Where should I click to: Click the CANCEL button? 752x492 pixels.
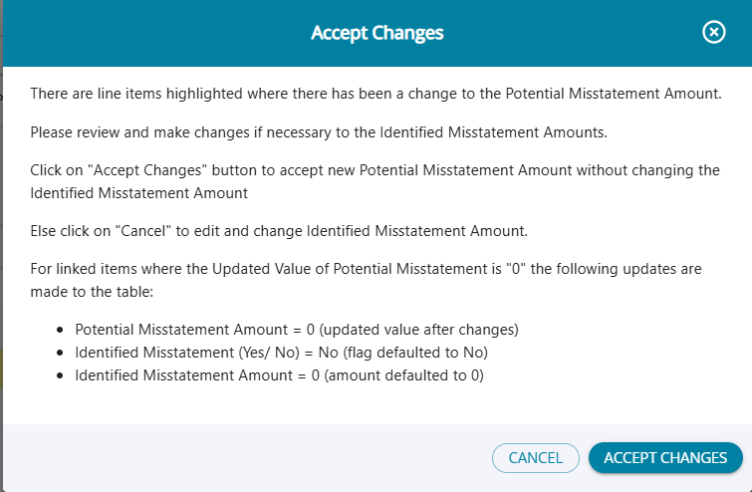(536, 458)
